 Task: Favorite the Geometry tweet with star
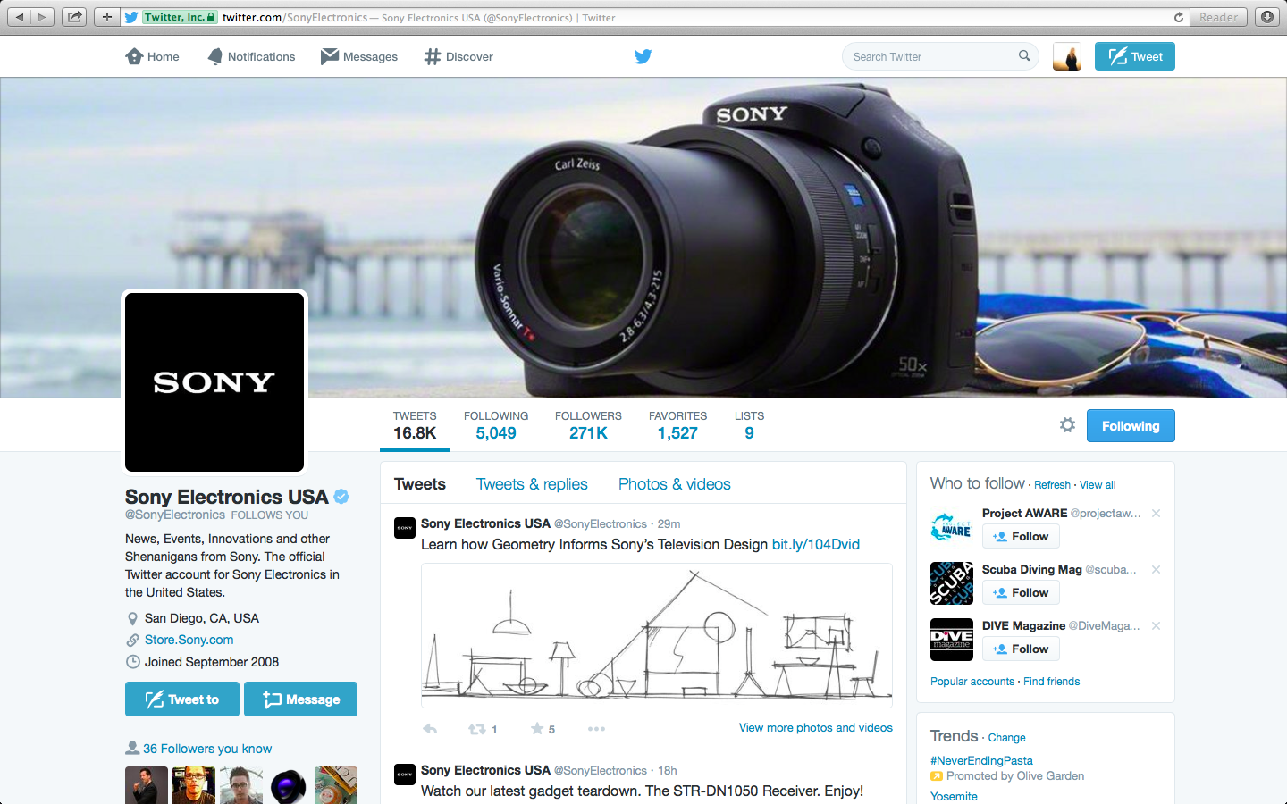pos(537,729)
